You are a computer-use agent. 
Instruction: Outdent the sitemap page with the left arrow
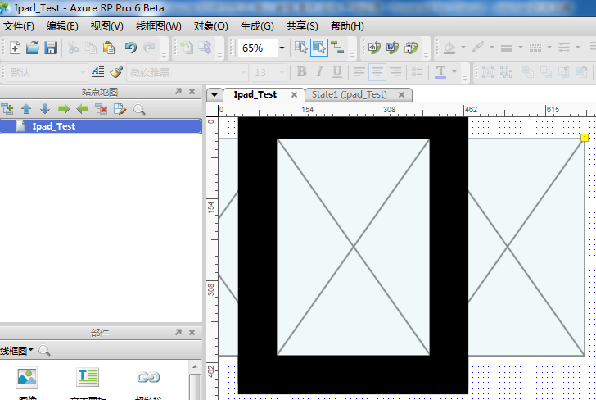point(83,109)
